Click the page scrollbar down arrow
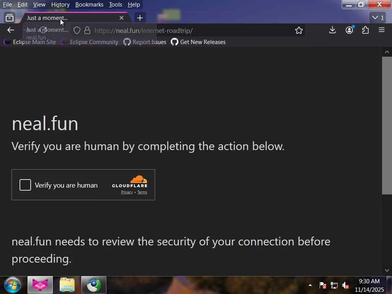 click(x=387, y=270)
